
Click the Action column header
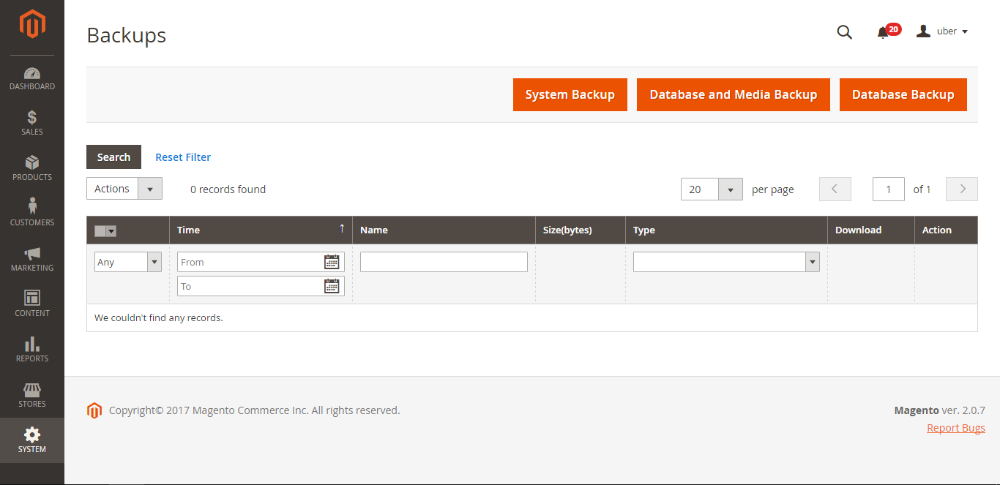(946, 230)
